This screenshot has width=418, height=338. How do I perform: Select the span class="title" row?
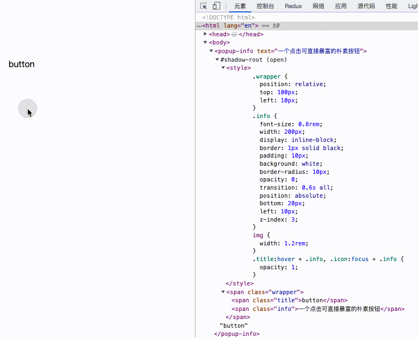pos(290,301)
